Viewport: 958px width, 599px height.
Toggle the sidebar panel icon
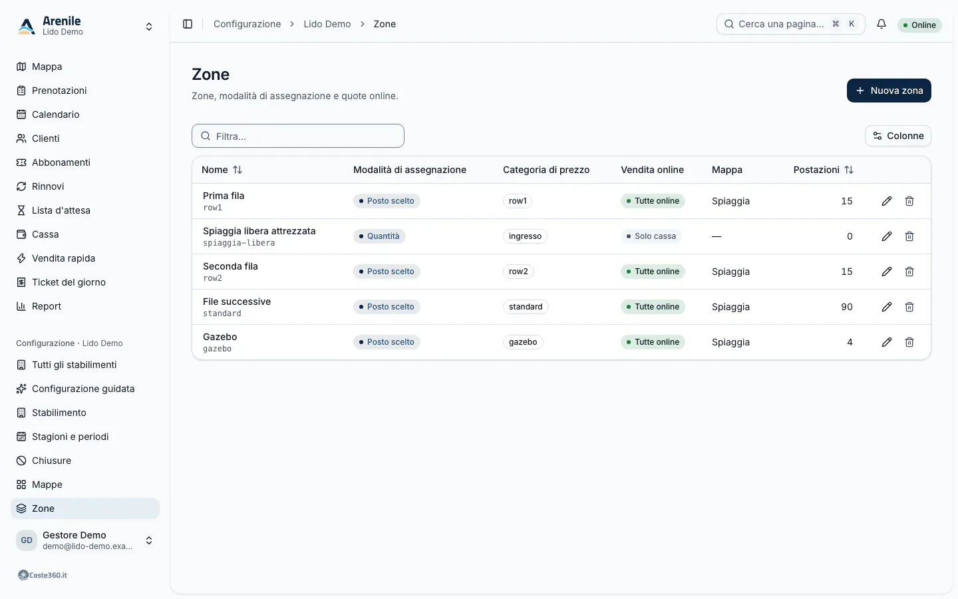tap(188, 24)
